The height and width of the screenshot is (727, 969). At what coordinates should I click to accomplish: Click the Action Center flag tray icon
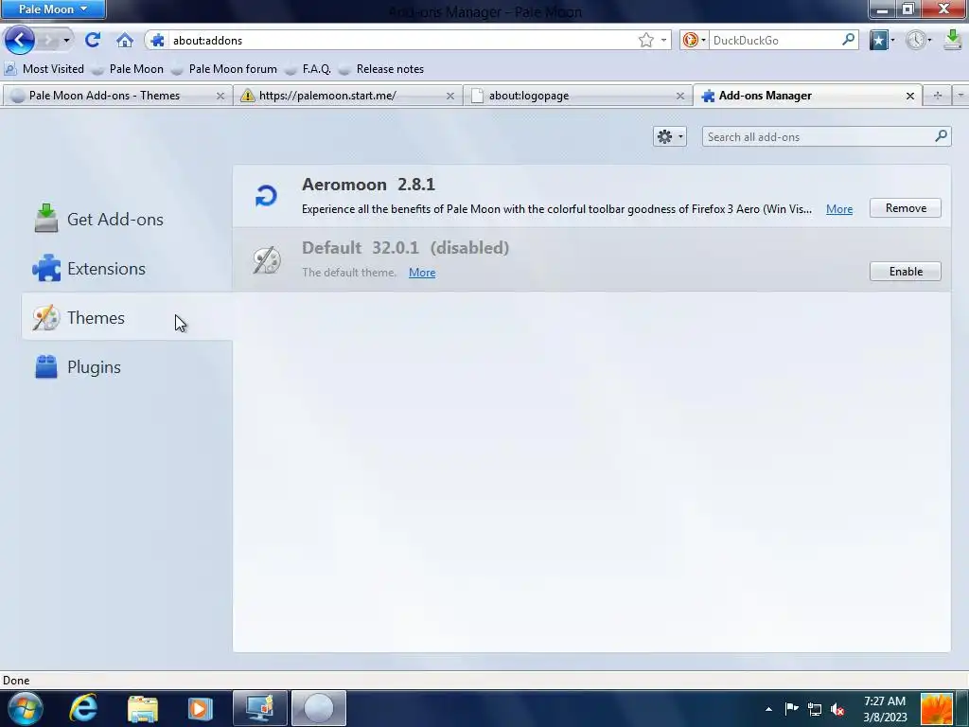tap(792, 708)
